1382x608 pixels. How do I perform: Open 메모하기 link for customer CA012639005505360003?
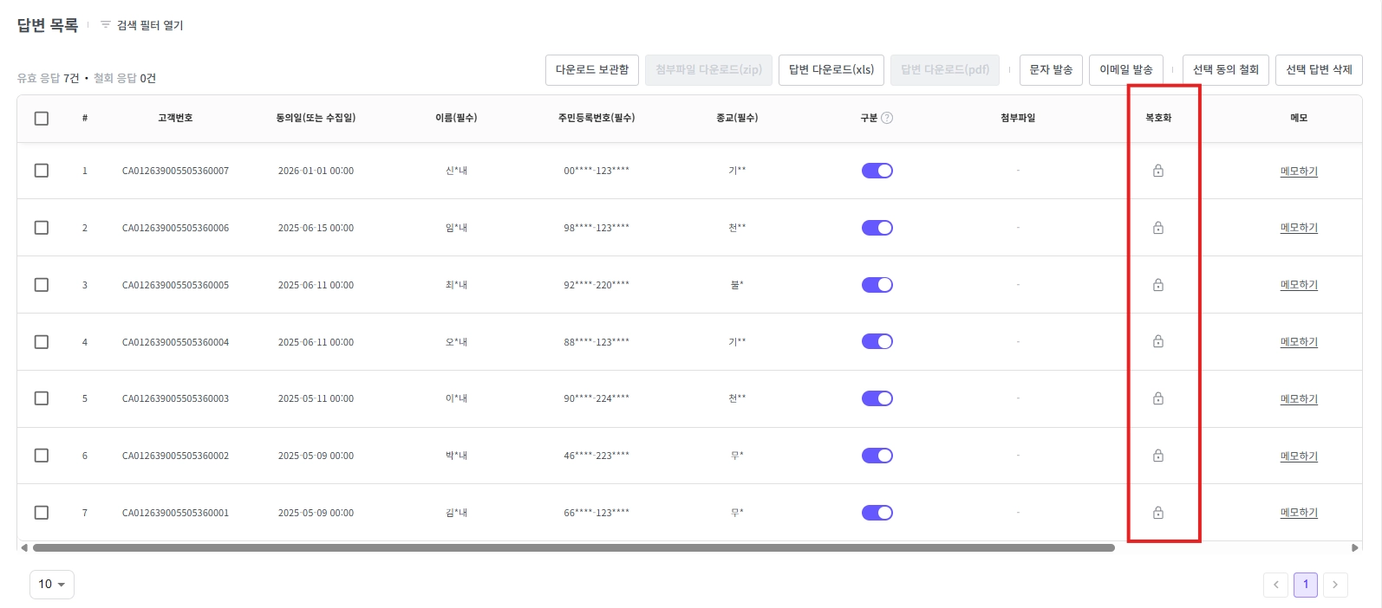(1299, 399)
